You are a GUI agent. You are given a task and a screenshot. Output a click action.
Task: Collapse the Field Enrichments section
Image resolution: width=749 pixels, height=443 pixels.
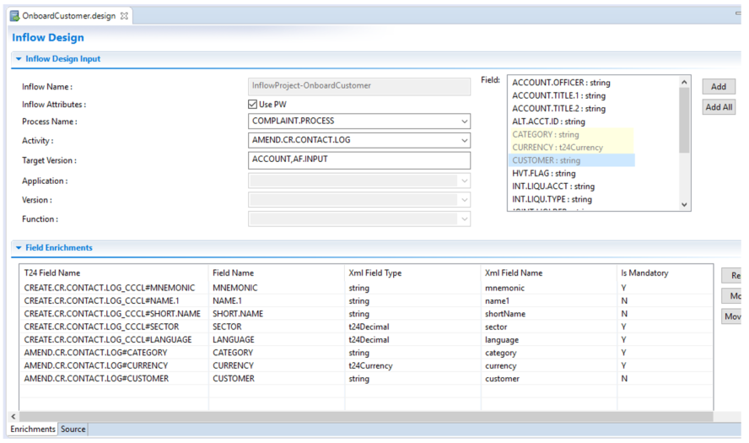pyautogui.click(x=19, y=248)
